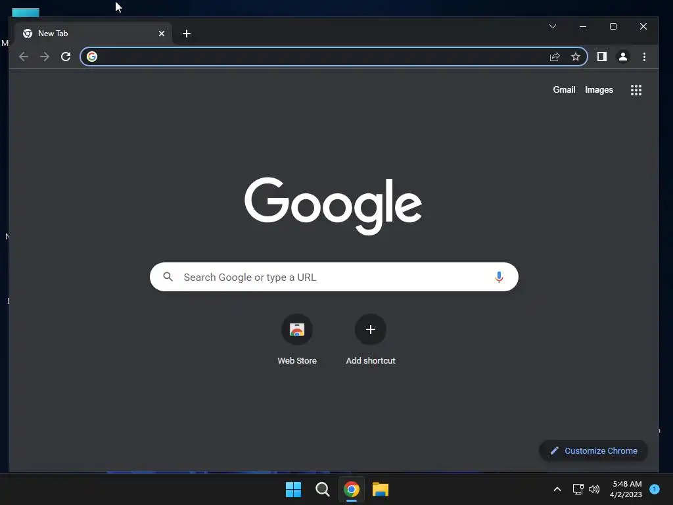Click the Back navigation arrow
The height and width of the screenshot is (505, 673).
[x=24, y=57]
